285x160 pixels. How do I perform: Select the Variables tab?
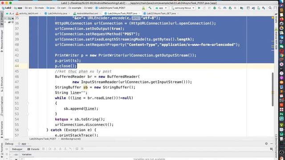[27, 155]
